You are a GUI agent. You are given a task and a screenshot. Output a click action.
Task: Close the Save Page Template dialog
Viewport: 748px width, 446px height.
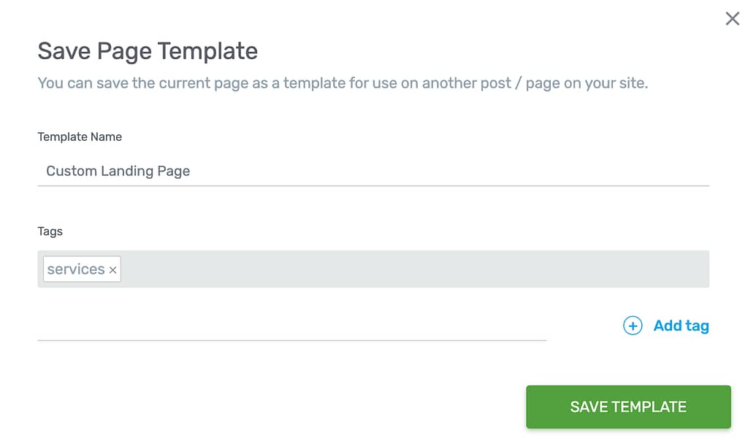pyautogui.click(x=732, y=18)
